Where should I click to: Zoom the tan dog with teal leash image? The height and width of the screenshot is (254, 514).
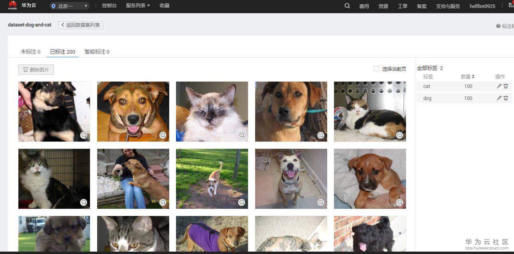pos(320,135)
